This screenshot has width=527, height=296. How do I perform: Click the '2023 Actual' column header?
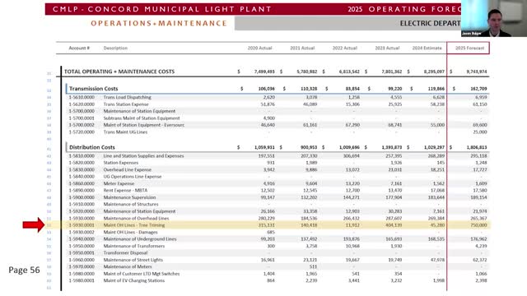[x=387, y=48]
